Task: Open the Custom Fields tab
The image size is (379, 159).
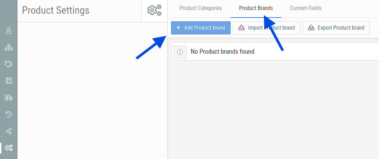Action: pyautogui.click(x=306, y=8)
